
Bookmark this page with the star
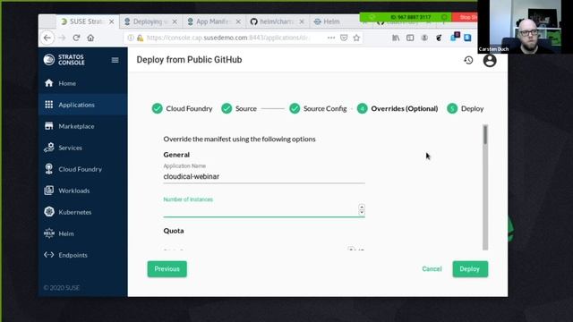(356, 38)
